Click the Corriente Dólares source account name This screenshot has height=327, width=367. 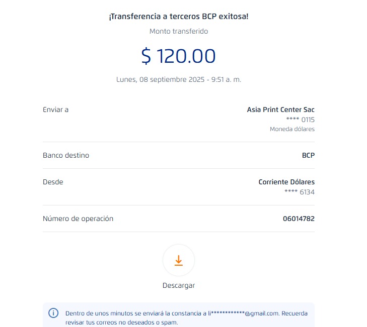(286, 182)
